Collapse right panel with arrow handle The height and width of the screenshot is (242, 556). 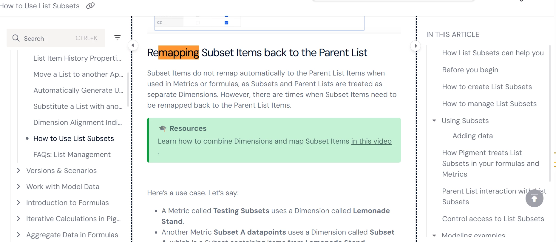[416, 46]
